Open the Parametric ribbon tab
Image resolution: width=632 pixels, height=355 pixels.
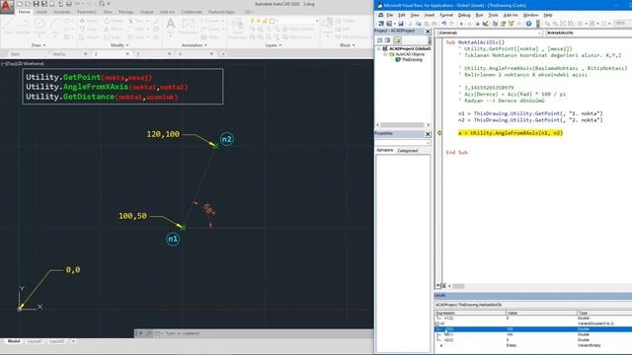pyautogui.click(x=86, y=12)
